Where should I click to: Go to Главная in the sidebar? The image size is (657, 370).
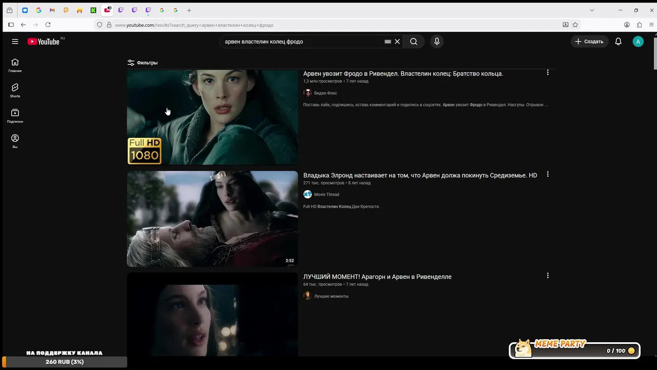point(15,65)
